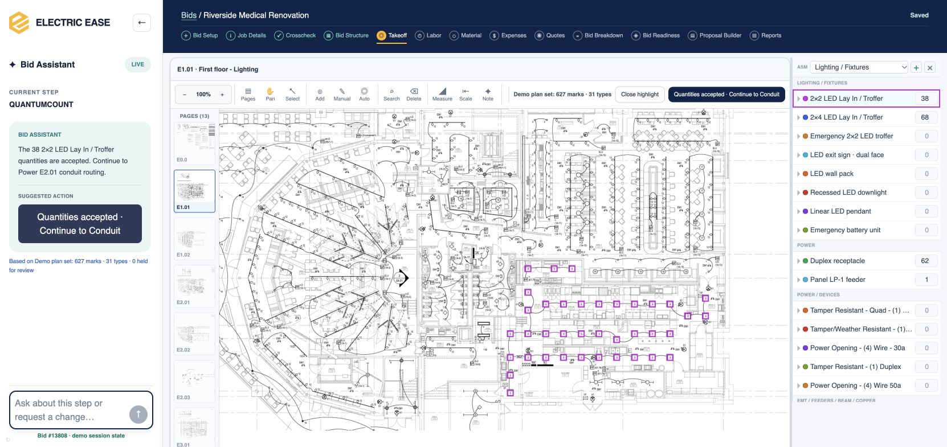
Task: Select the E0.0 page thumbnail
Action: pyautogui.click(x=194, y=143)
